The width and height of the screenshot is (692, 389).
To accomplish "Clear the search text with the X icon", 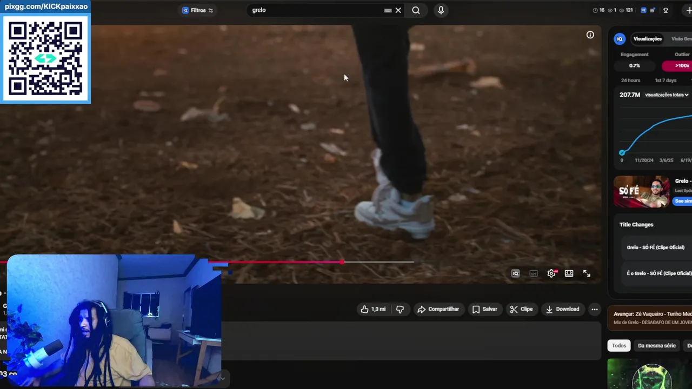I will 398,10.
